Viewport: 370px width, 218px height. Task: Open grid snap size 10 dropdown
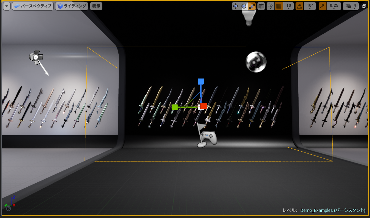[289, 6]
